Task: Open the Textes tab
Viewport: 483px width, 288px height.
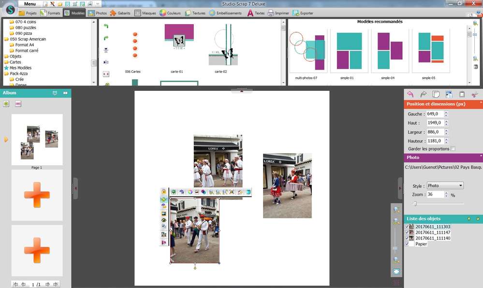Action: coord(256,13)
